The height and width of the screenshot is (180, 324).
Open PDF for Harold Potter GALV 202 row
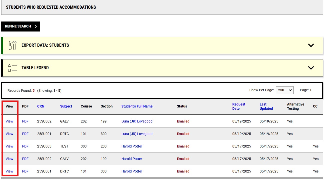tap(25, 159)
